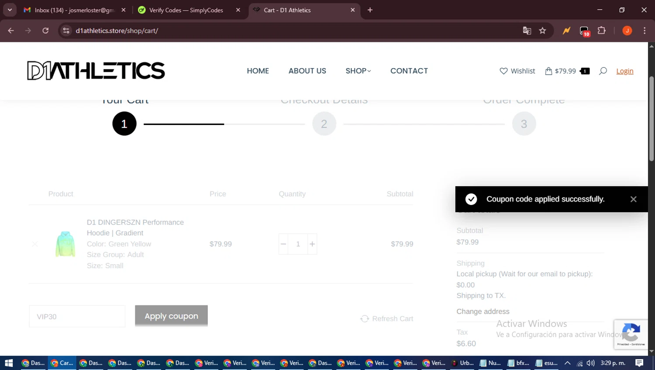The width and height of the screenshot is (655, 370).
Task: Go back to the previous page
Action: 11,31
